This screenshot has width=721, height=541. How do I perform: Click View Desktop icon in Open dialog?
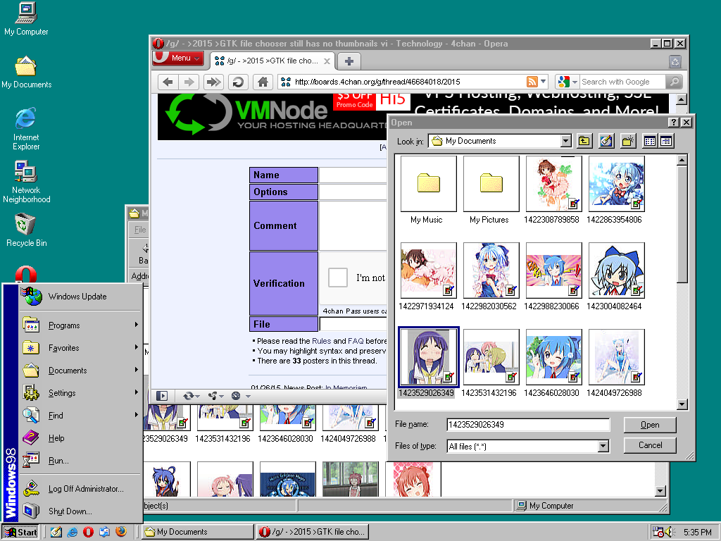pos(606,141)
